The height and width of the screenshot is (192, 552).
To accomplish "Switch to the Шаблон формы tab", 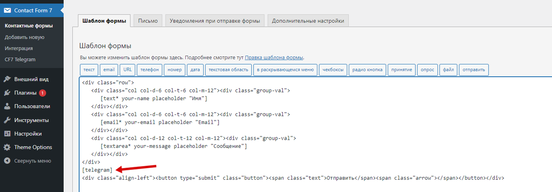I will tap(105, 21).
